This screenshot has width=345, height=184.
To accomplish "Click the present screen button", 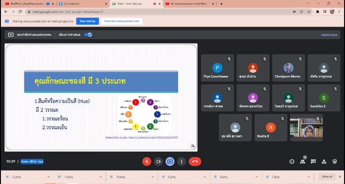I will click(x=170, y=161).
